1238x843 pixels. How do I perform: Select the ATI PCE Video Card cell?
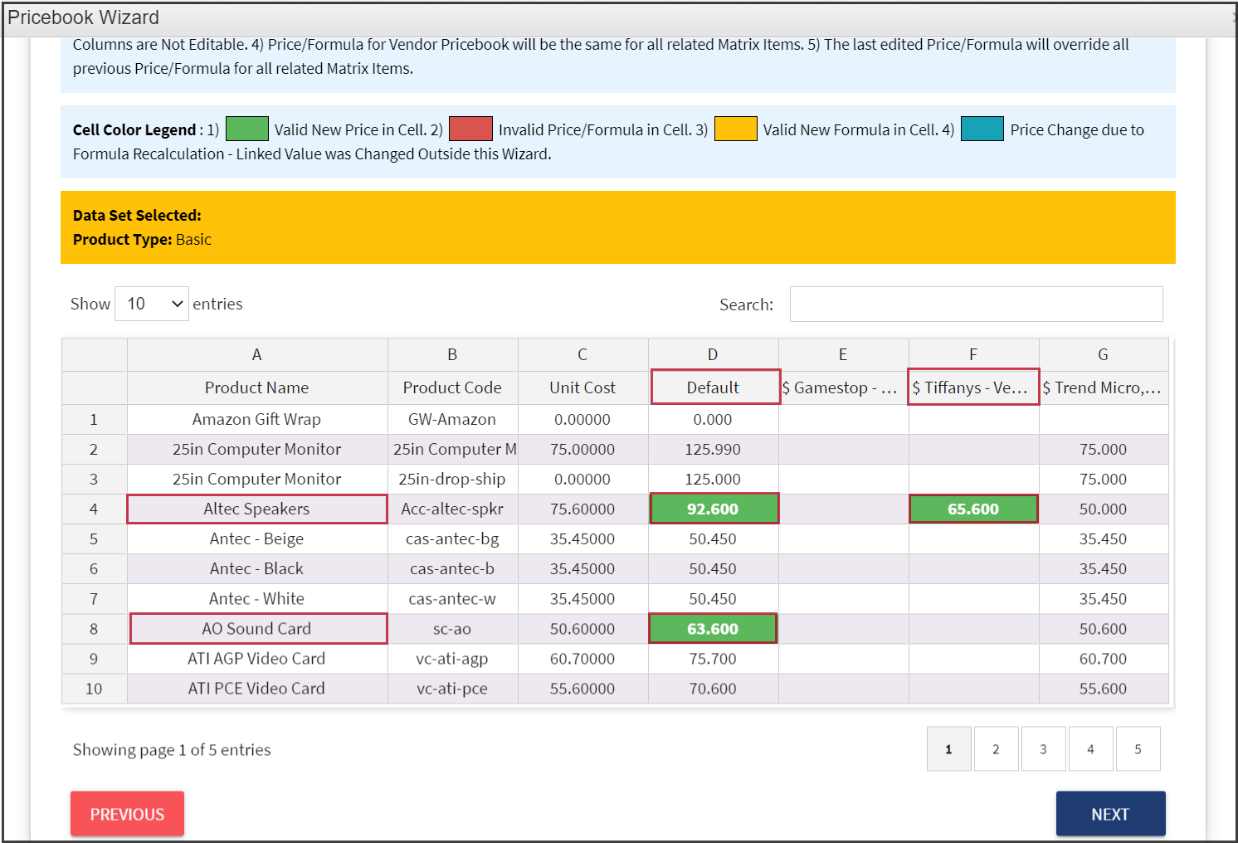click(257, 688)
